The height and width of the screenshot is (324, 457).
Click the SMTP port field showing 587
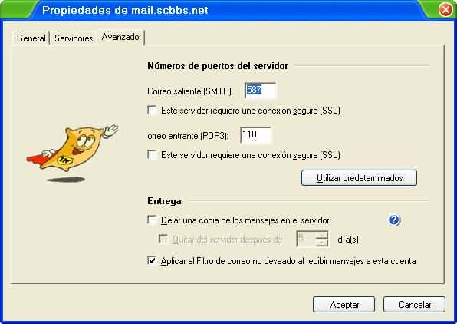(x=260, y=91)
